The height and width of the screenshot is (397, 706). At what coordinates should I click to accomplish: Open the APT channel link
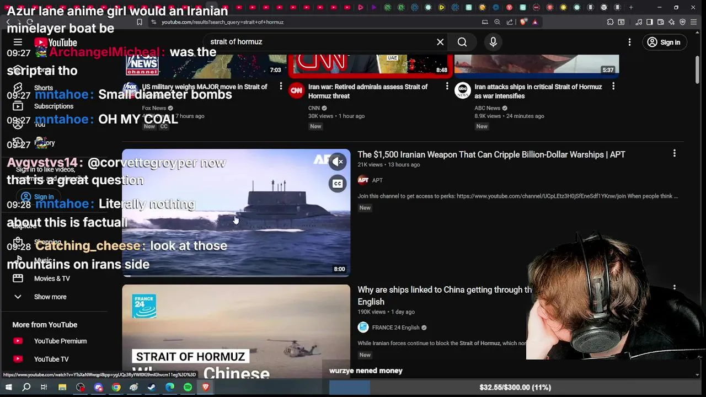point(377,180)
